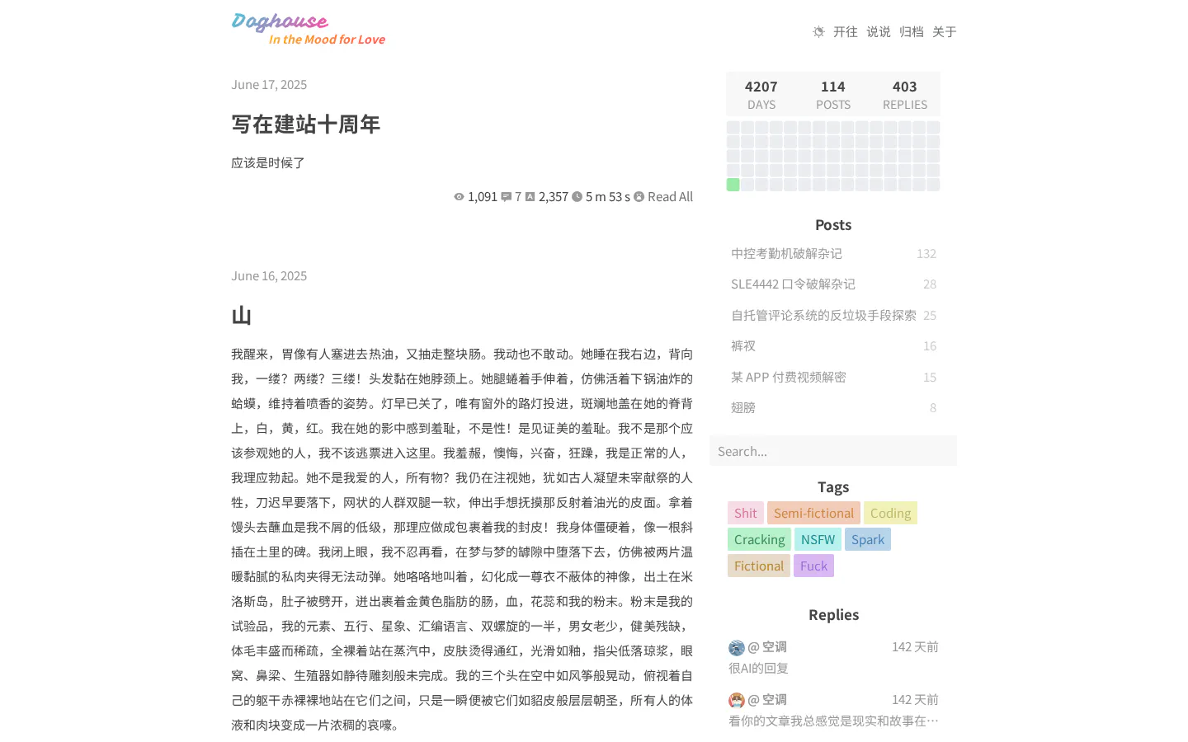Click the clock icon beside 5 m 53 s

(577, 197)
